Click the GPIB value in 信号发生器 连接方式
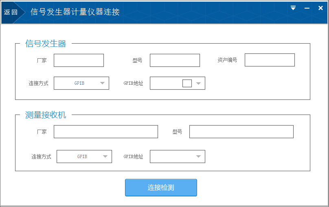329x207 pixels. point(79,83)
